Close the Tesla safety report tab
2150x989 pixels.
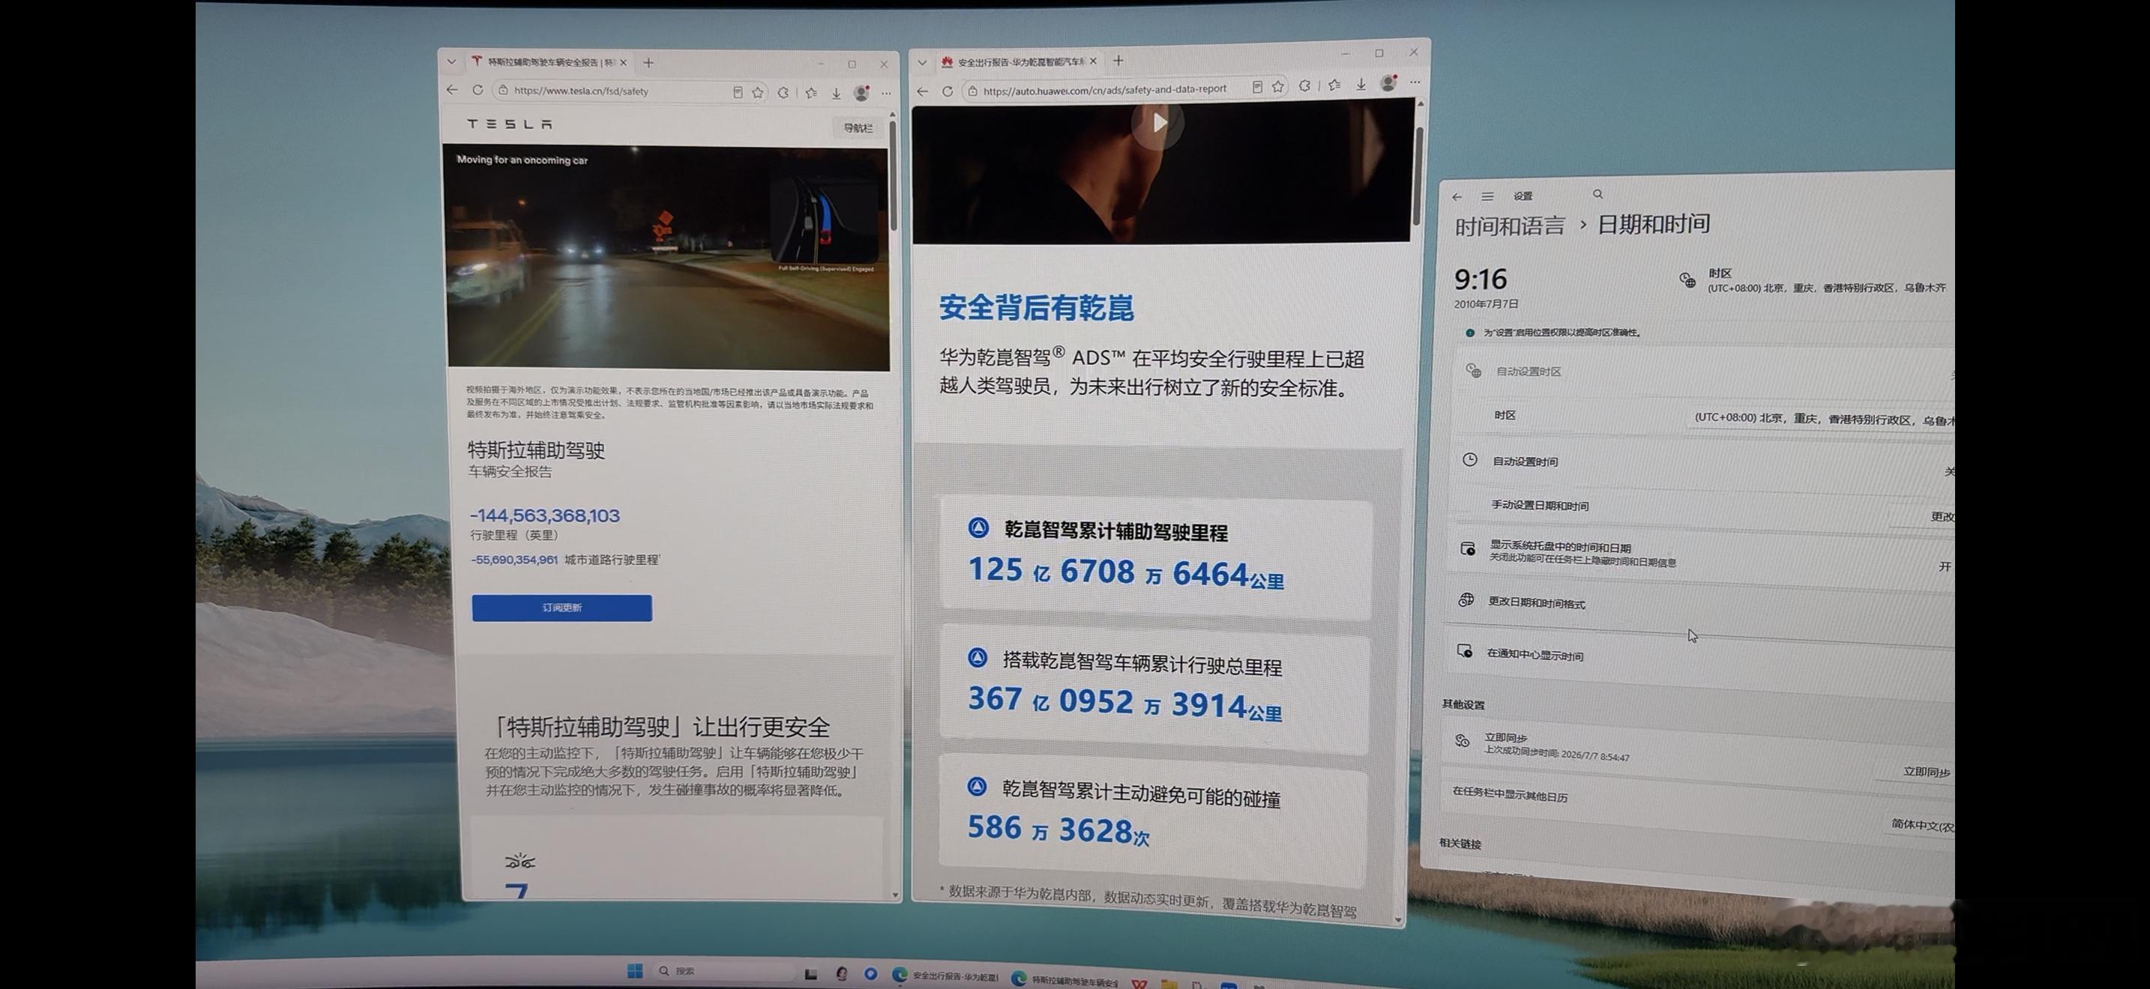(x=623, y=62)
